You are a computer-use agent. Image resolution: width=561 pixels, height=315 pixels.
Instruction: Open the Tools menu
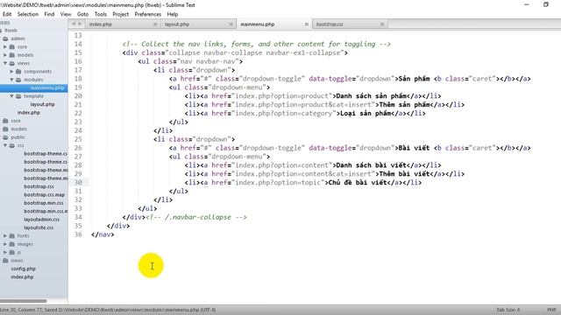pyautogui.click(x=101, y=14)
